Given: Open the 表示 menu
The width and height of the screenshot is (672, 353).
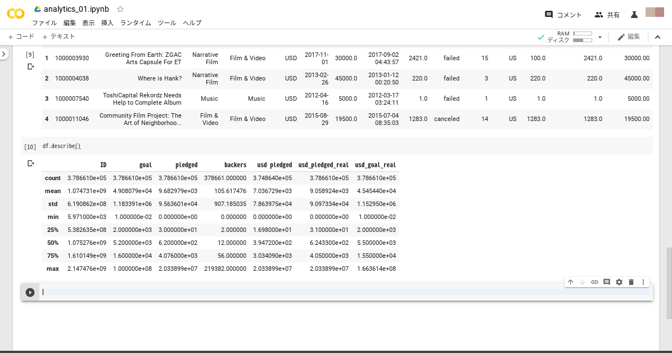Looking at the screenshot, I should point(88,23).
